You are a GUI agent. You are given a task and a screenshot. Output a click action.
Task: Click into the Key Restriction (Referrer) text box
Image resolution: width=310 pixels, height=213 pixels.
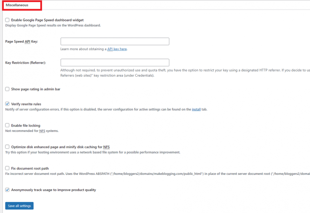115,63
